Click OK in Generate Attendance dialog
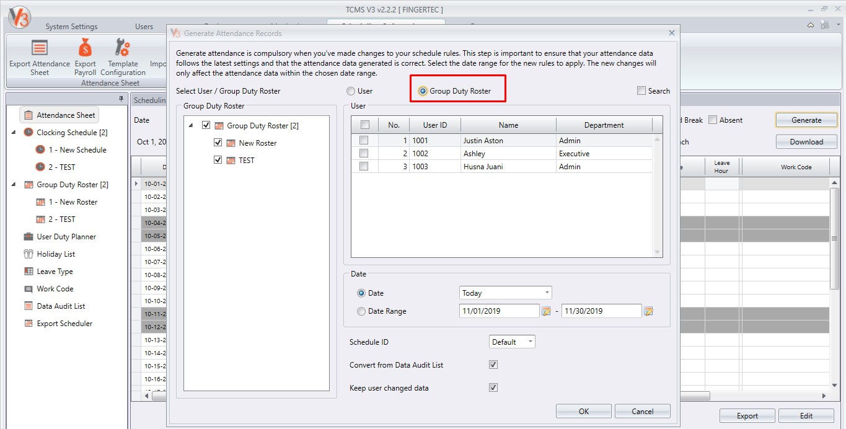The height and width of the screenshot is (429, 846). tap(584, 411)
